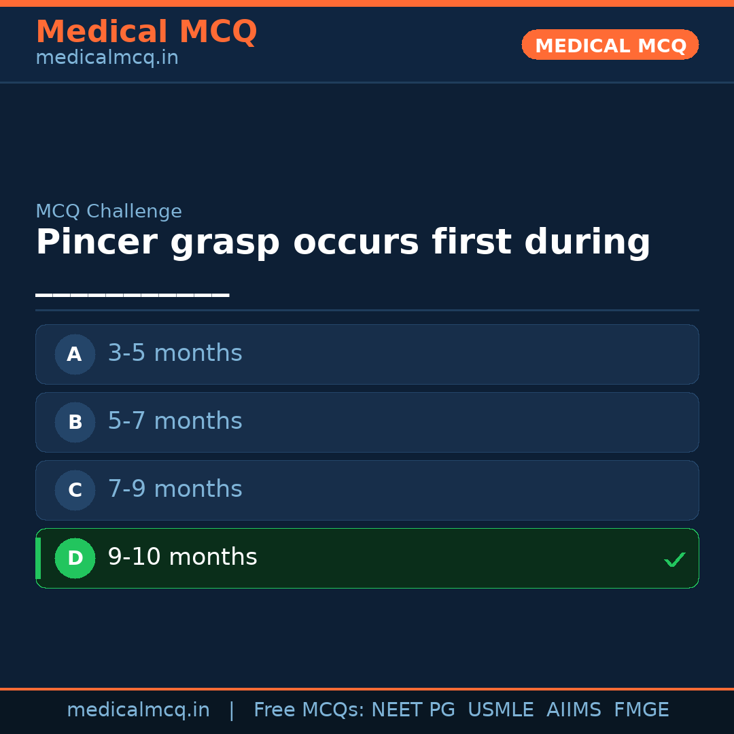Open the medicalmcq.in link under the logo
Screen dimensions: 734x734
107,57
